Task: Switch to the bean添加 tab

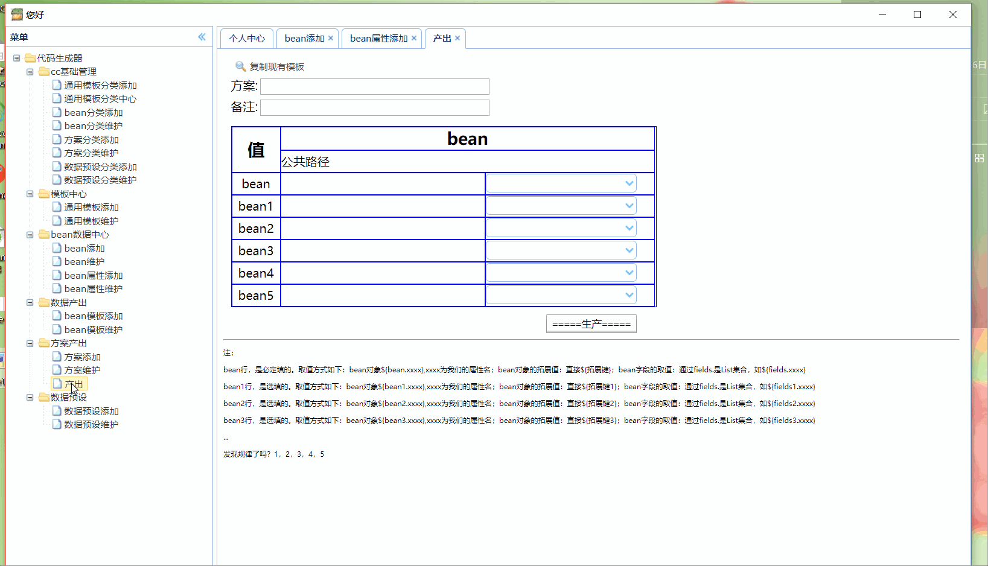Action: point(304,38)
